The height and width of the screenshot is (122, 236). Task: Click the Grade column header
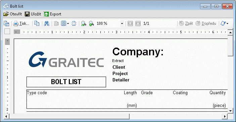pos(147,93)
